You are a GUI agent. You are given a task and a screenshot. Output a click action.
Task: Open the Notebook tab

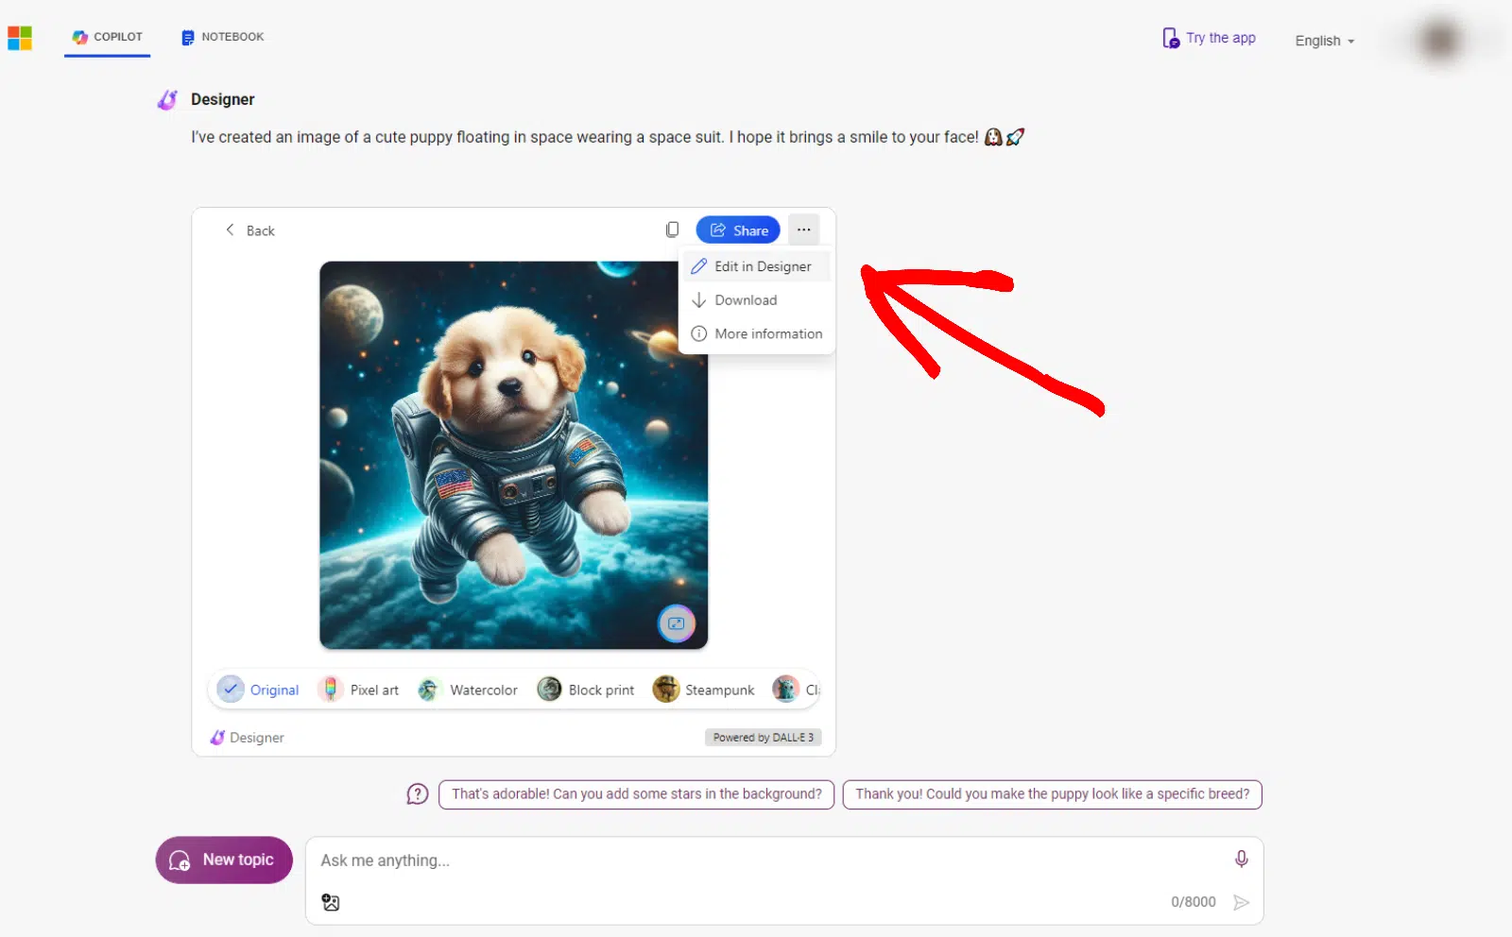point(223,37)
